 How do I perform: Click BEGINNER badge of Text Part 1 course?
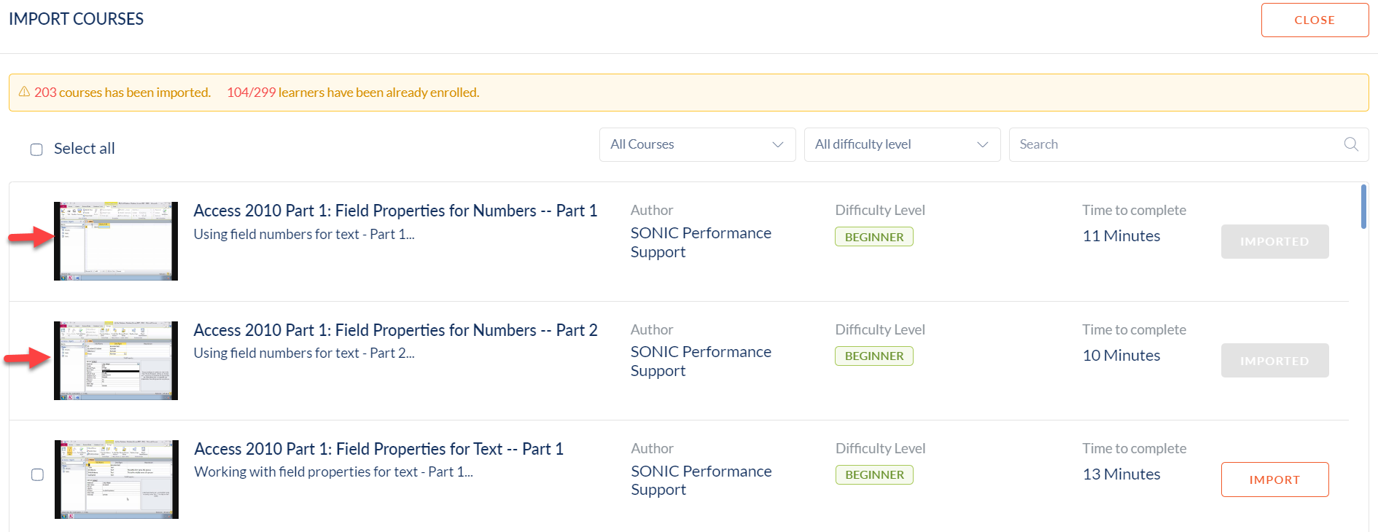coord(874,474)
